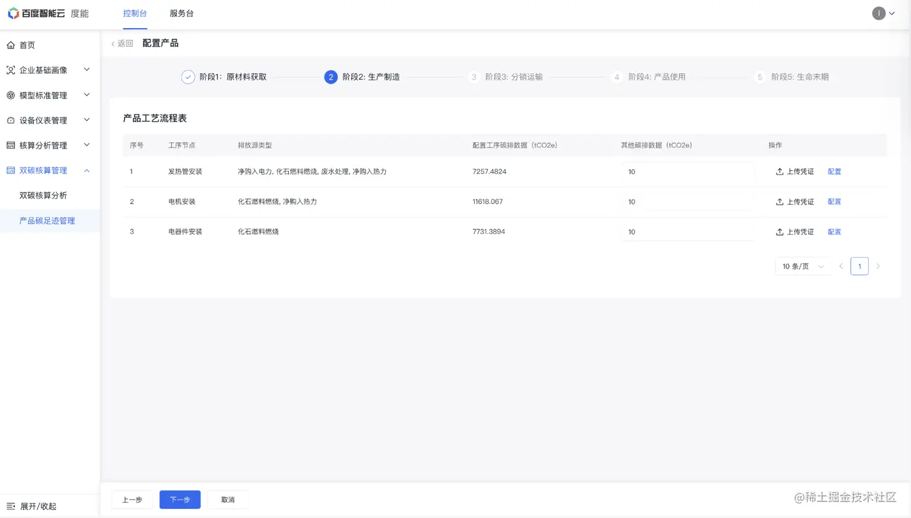911x518 pixels.
Task: Click the 企业基础画像 sidebar icon
Action: point(11,70)
